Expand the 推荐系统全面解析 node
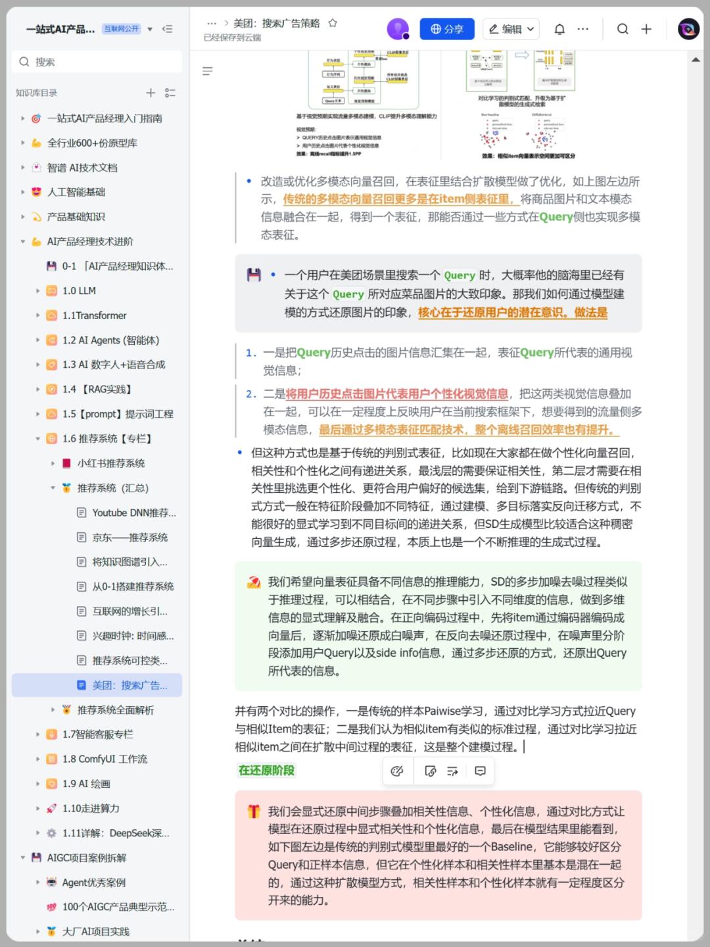The height and width of the screenshot is (947, 710). tap(53, 709)
